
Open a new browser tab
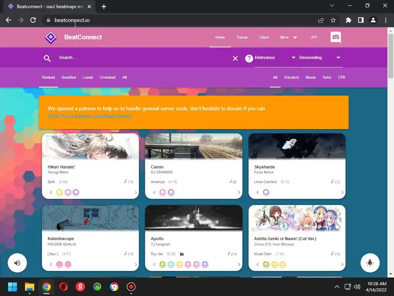pos(104,7)
